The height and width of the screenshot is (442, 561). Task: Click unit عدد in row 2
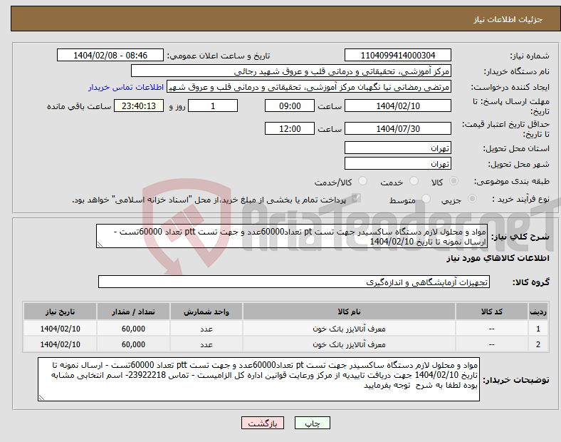pyautogui.click(x=206, y=344)
